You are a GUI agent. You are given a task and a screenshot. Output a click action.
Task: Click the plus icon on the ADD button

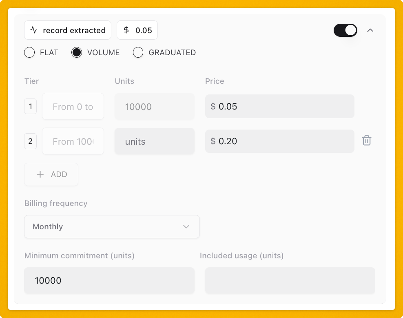(40, 174)
